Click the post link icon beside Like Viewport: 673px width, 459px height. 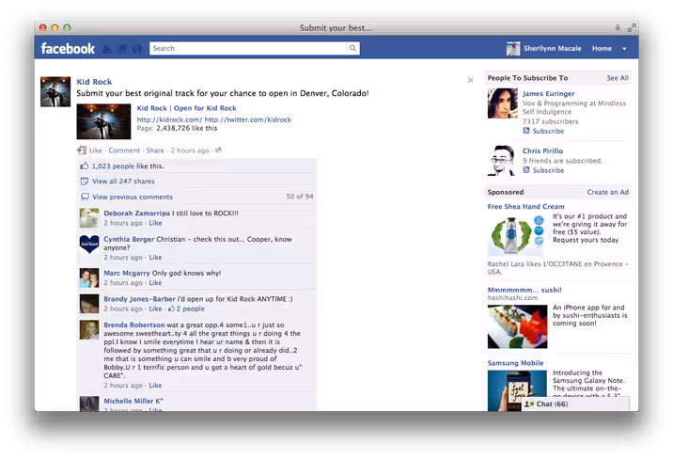[x=82, y=150]
